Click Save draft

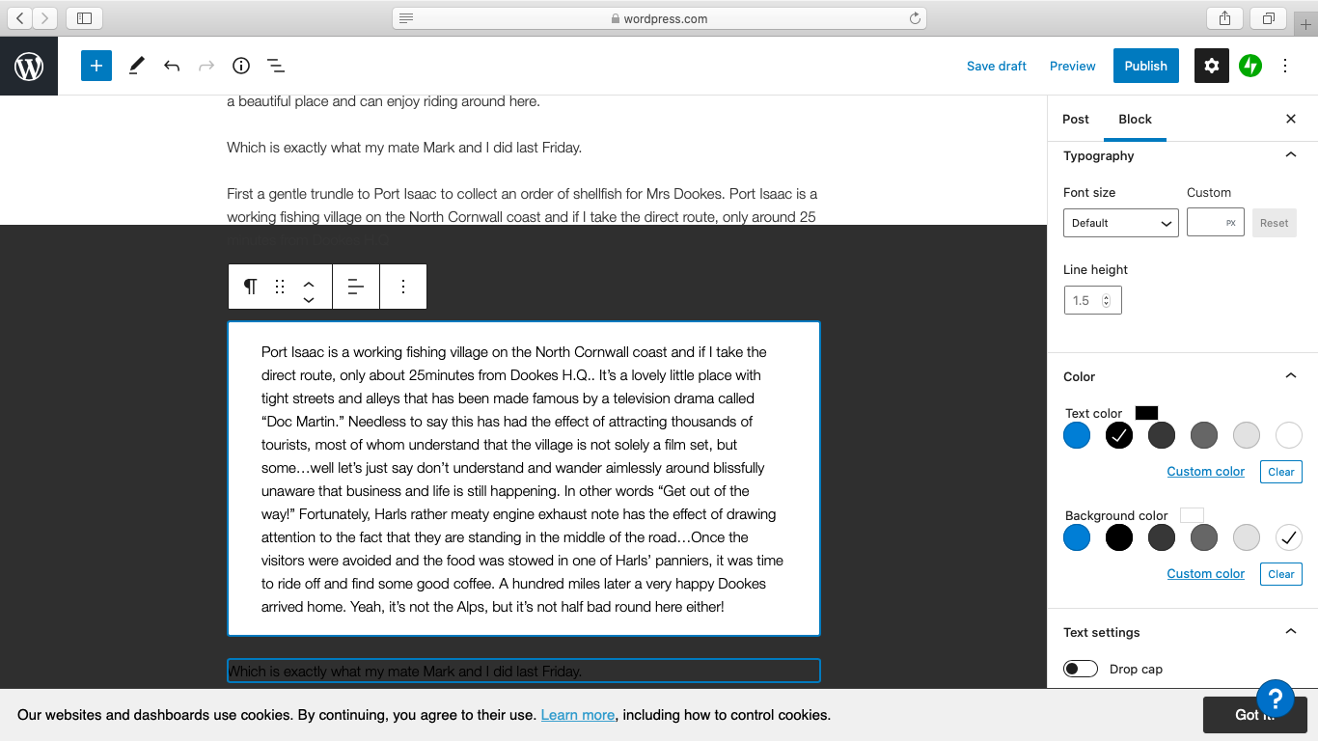996,66
